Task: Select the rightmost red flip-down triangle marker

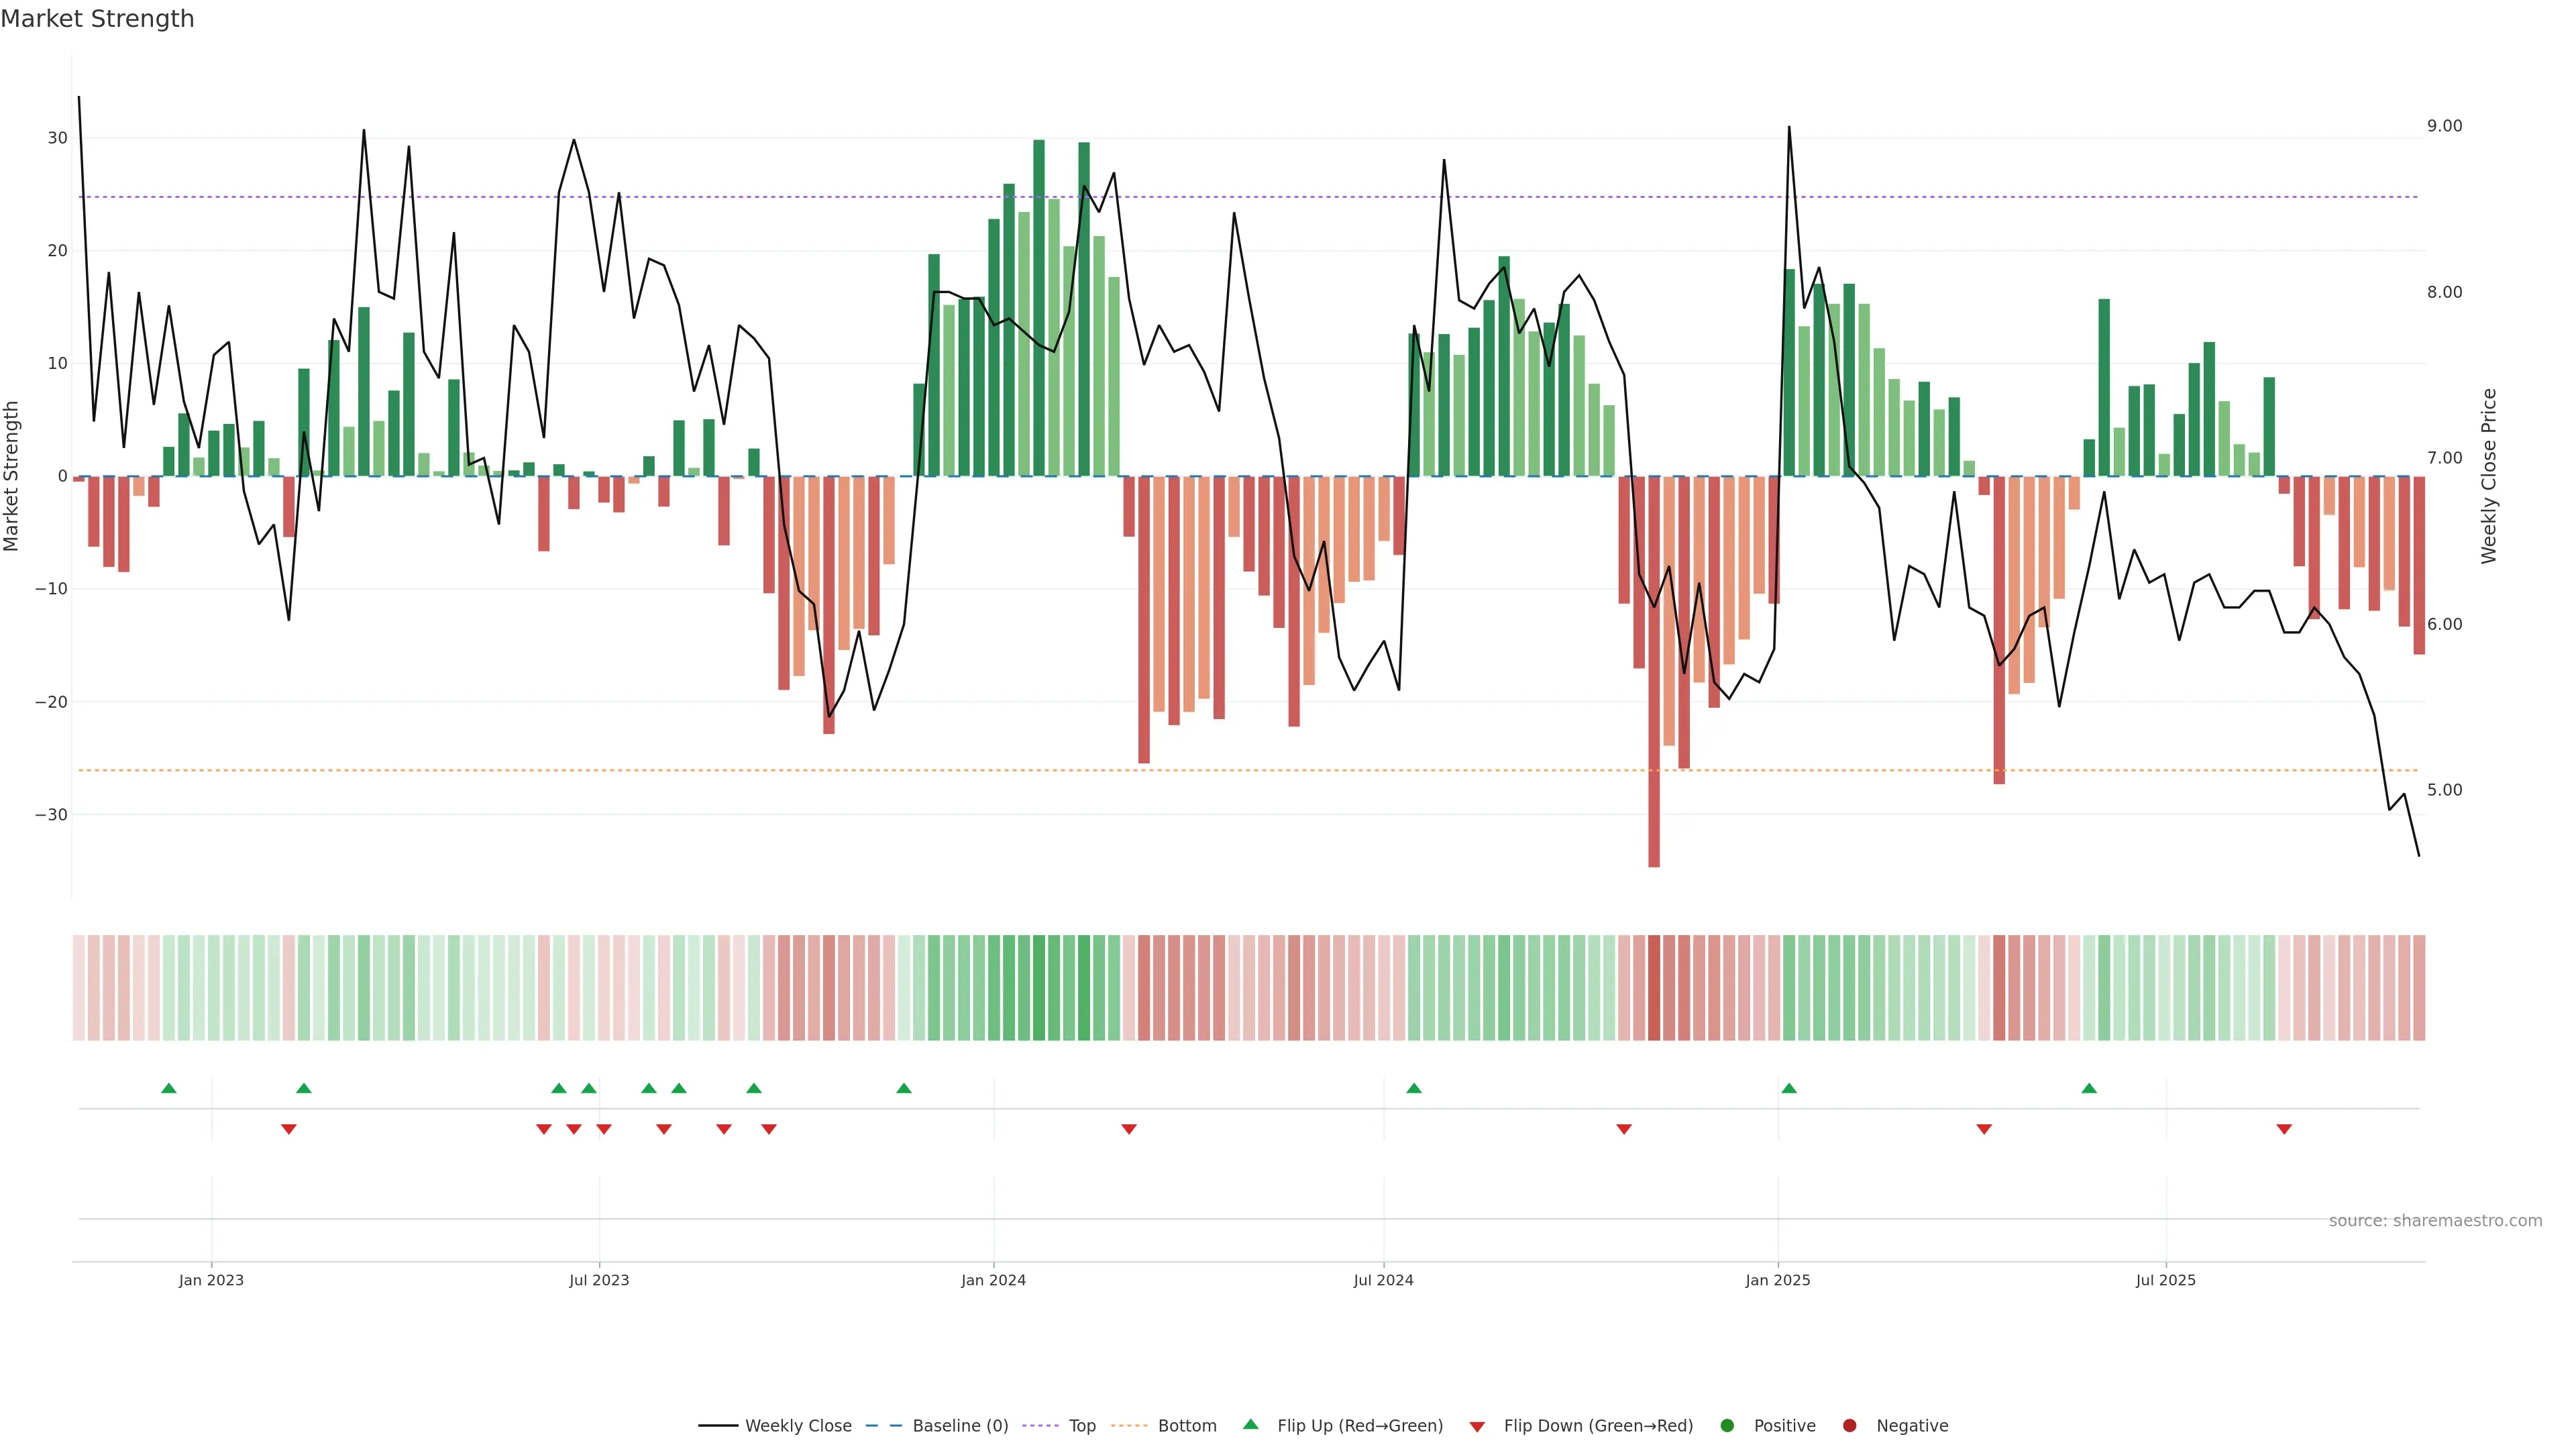Action: coord(2284,1129)
